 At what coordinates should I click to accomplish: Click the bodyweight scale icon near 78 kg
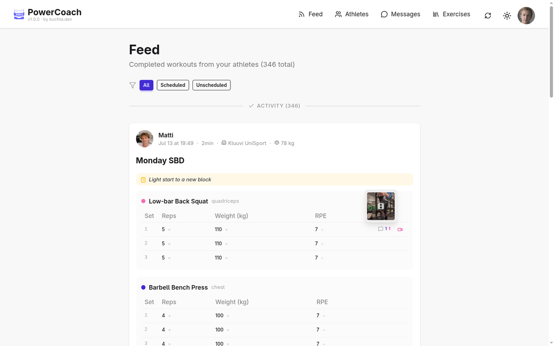[277, 143]
